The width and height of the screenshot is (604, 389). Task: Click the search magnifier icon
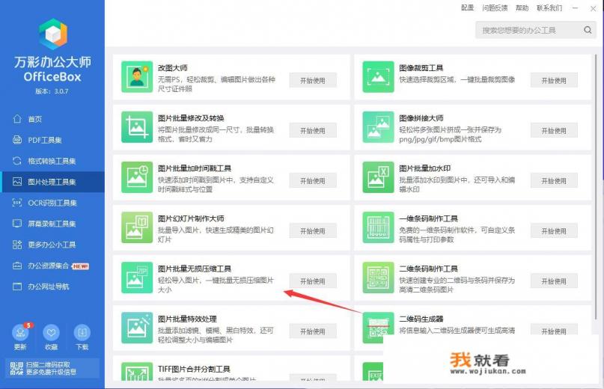click(588, 30)
